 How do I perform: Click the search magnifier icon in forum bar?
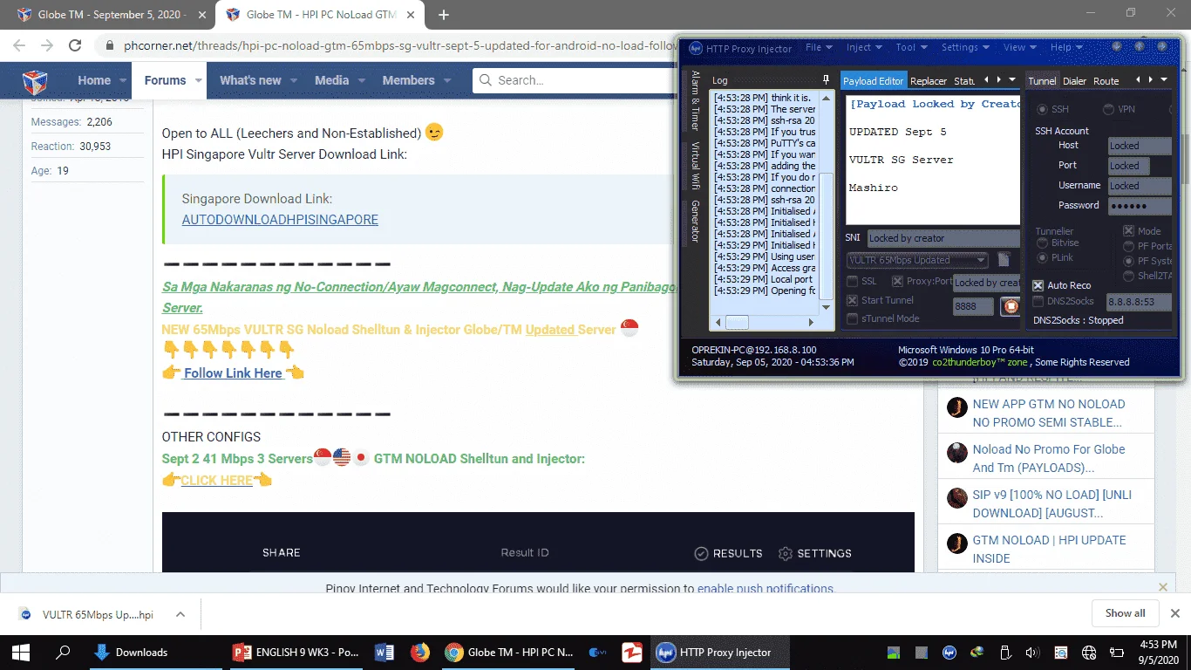(486, 80)
